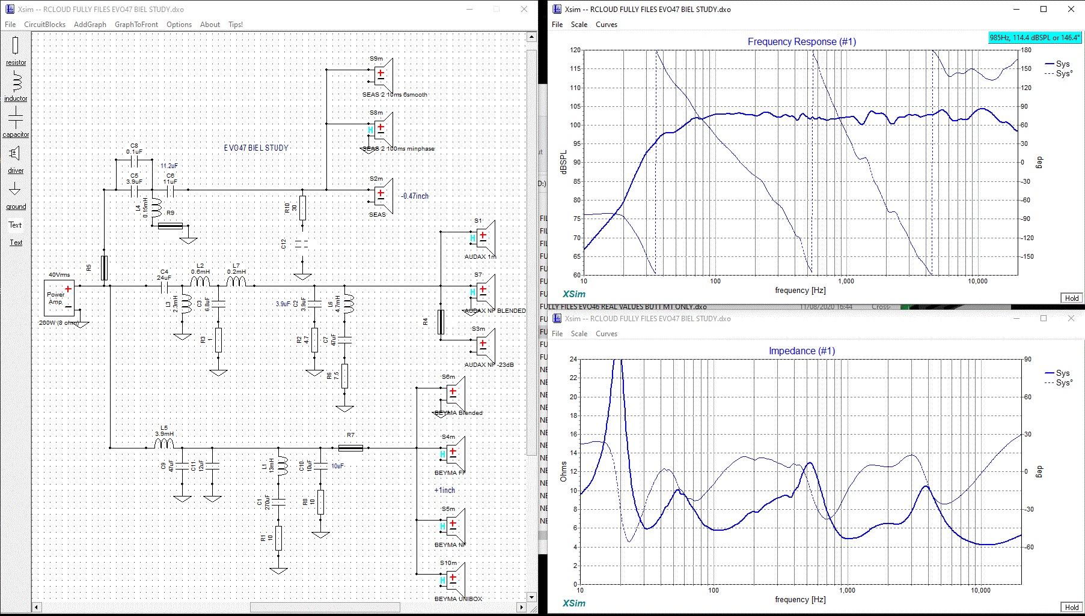This screenshot has width=1085, height=616.
Task: Click the Sys° legend entry in Impedance graph
Action: 1059,382
